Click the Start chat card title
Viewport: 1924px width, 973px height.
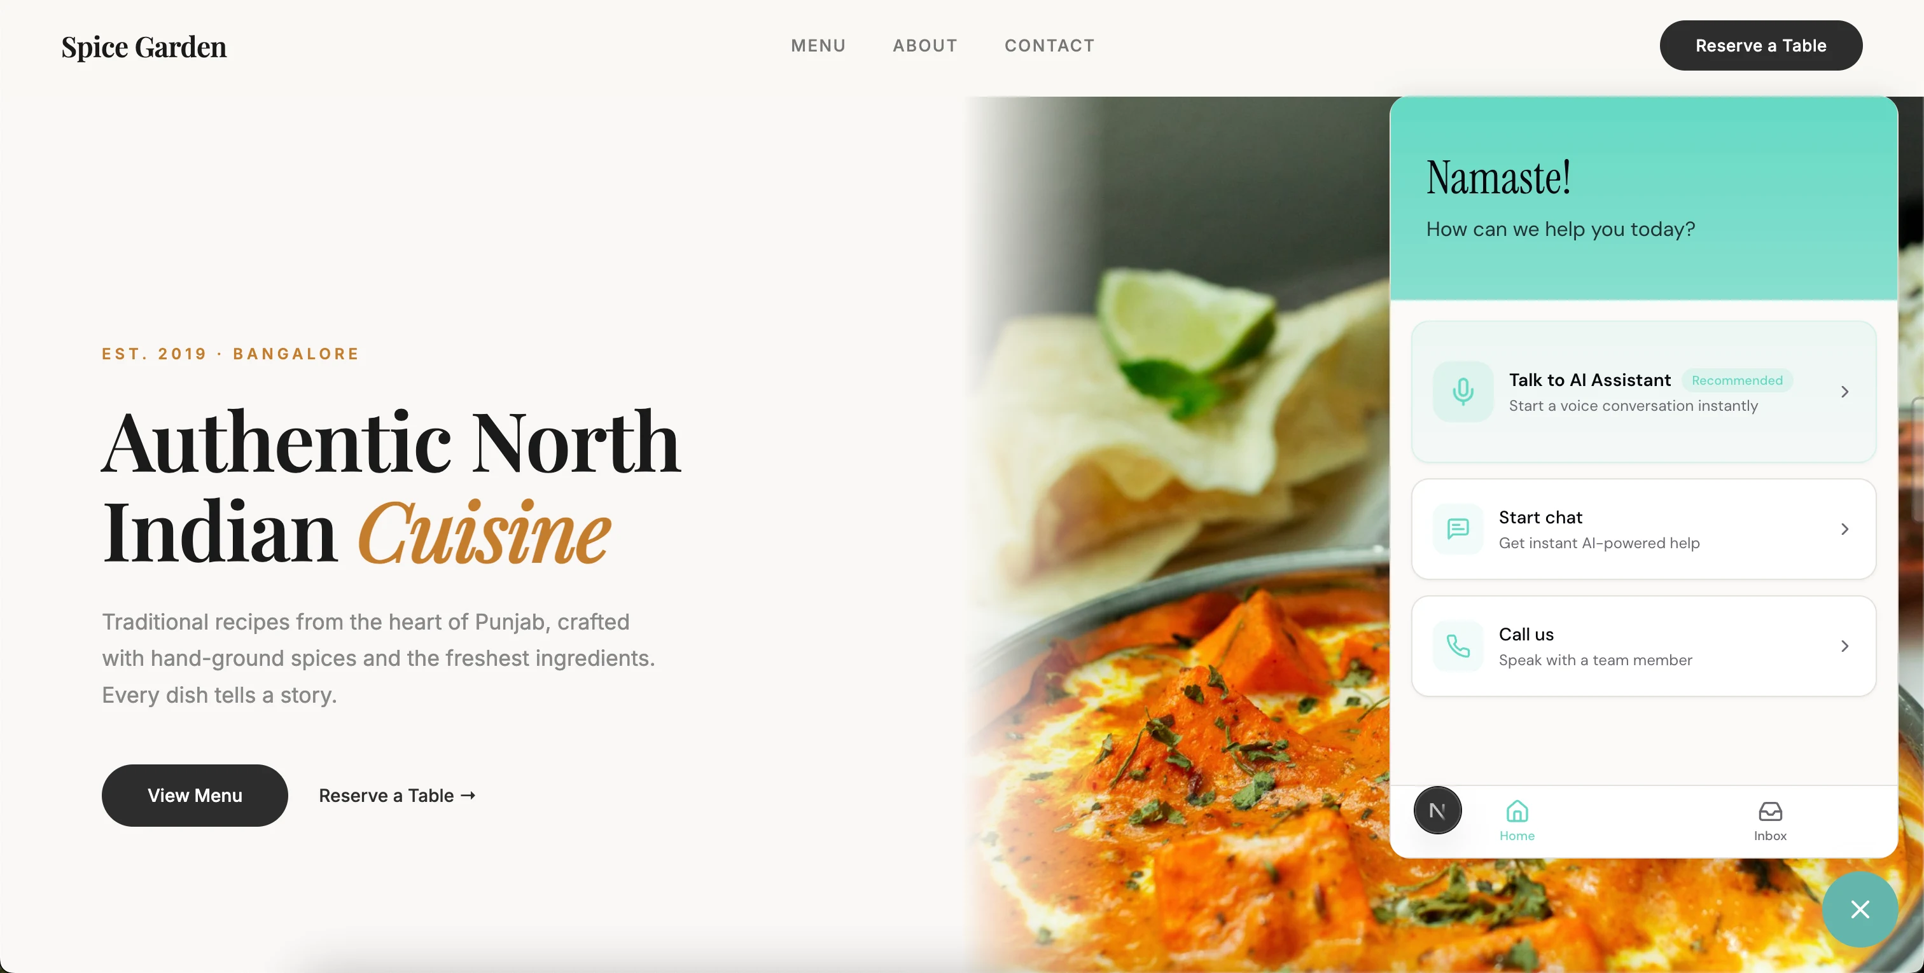(x=1540, y=518)
